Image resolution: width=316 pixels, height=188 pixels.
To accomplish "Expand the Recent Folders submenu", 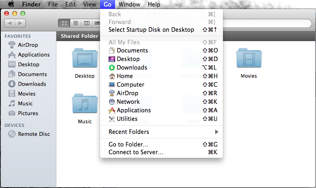I will click(161, 132).
